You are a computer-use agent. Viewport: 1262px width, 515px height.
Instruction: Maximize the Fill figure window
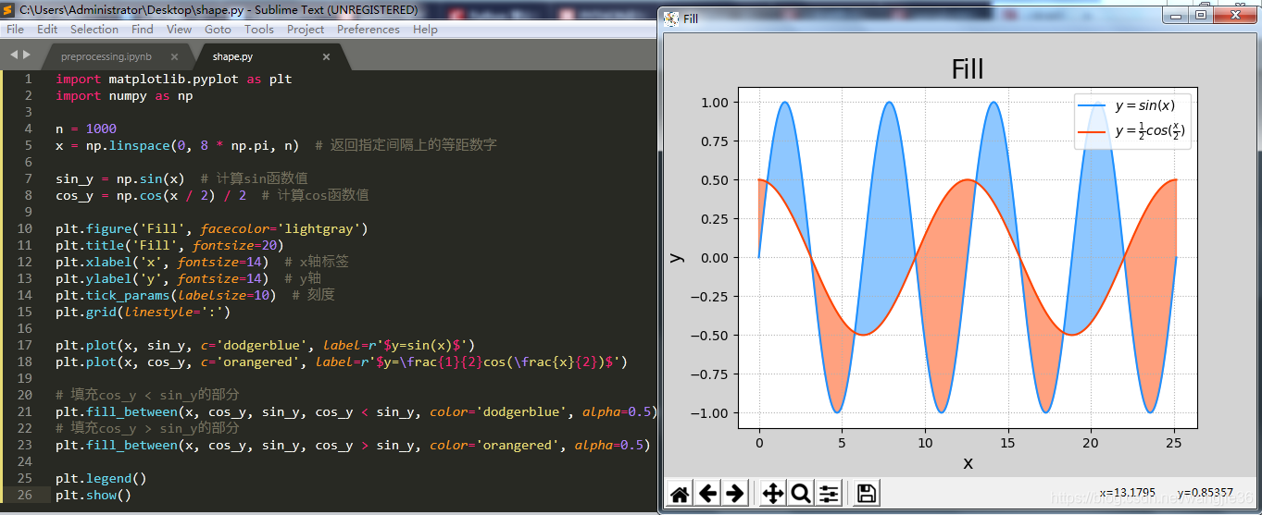pyautogui.click(x=1201, y=17)
